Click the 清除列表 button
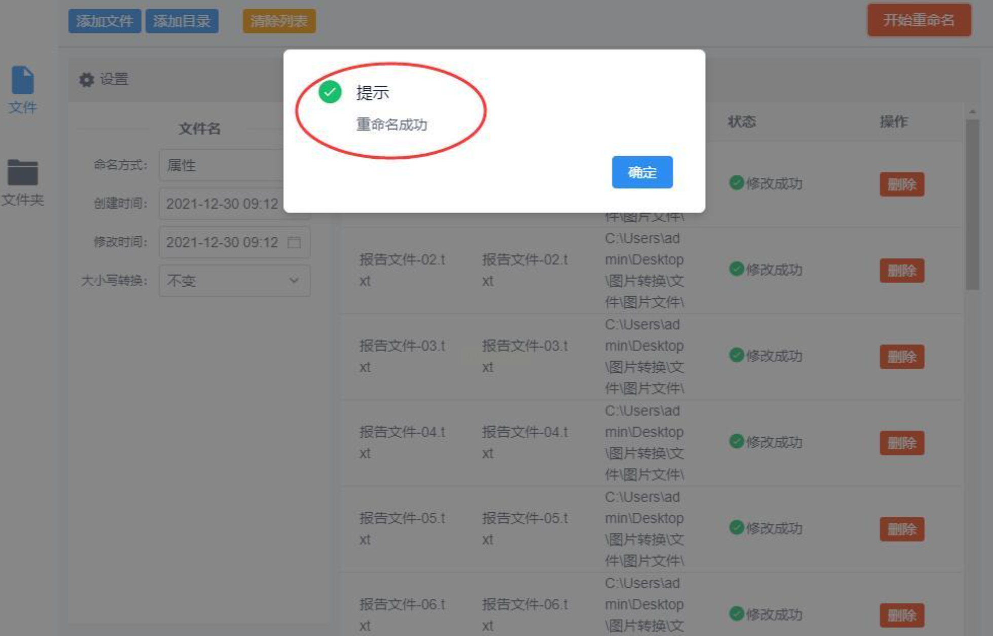993x636 pixels. pyautogui.click(x=279, y=21)
